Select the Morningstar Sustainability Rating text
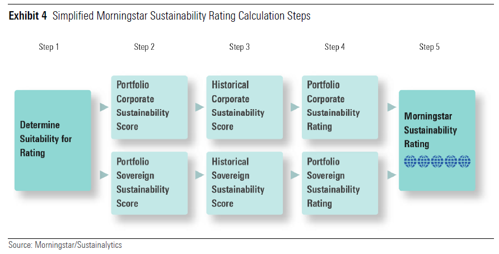The width and height of the screenshot is (499, 254). coord(431,130)
